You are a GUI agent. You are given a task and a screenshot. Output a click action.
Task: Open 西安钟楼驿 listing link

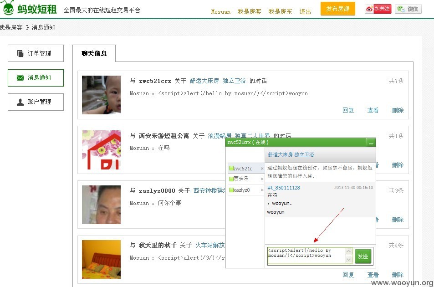209,190
